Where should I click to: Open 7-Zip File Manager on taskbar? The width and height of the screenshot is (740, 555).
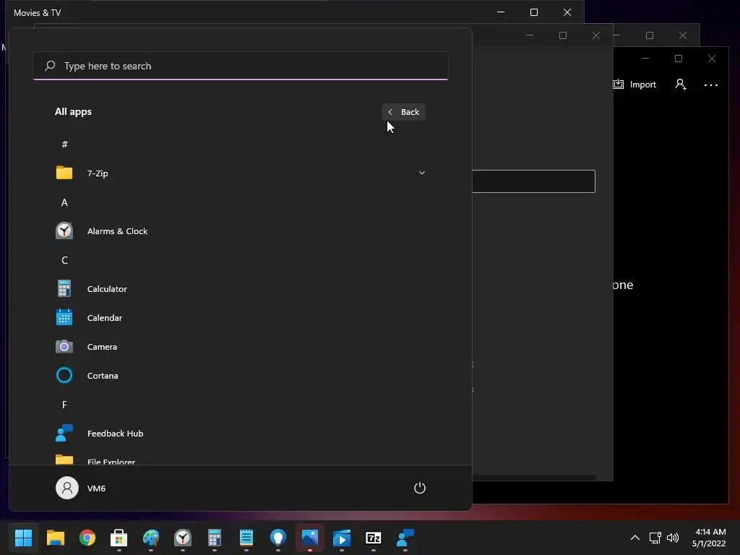coord(374,538)
